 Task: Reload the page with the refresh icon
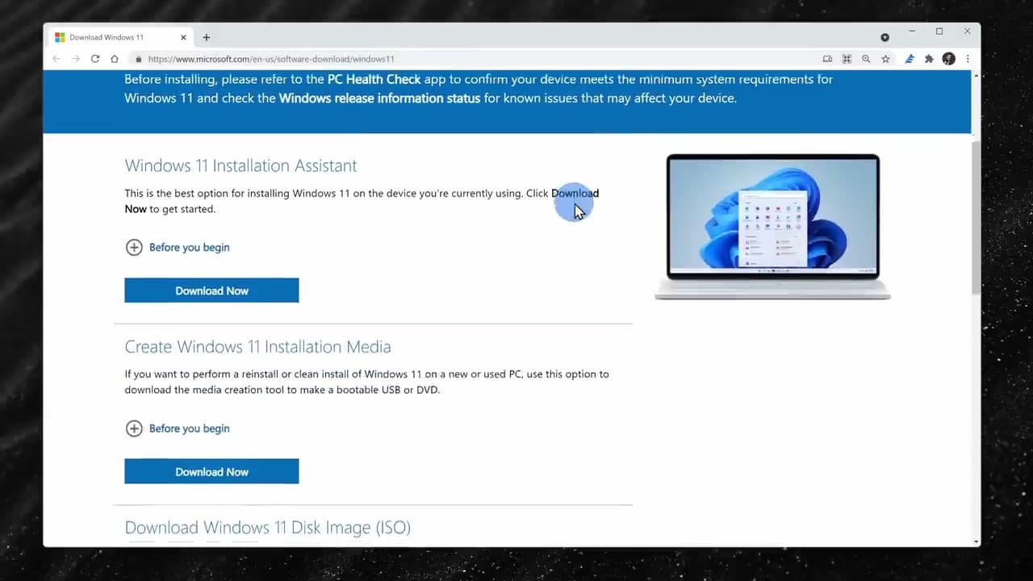point(95,59)
